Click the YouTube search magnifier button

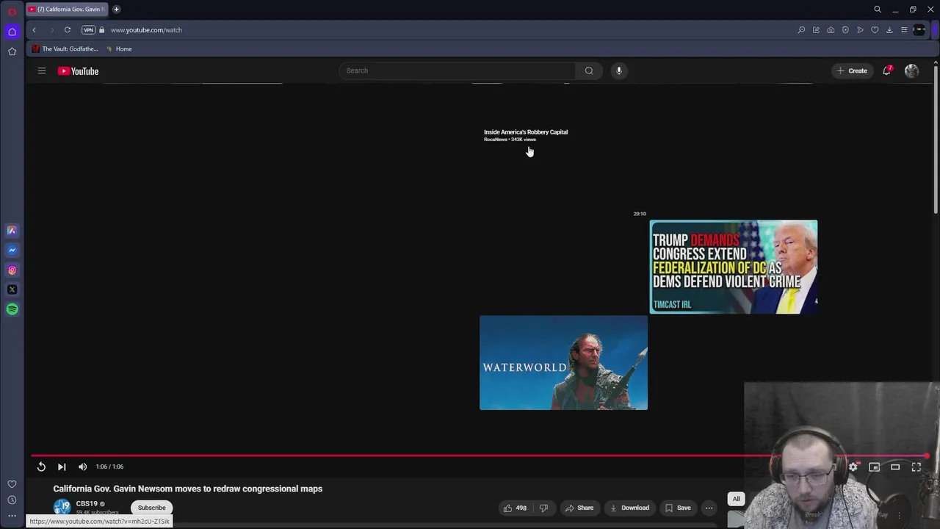[x=589, y=71]
